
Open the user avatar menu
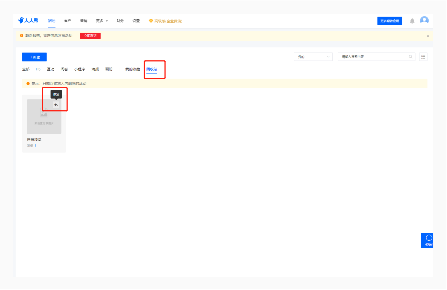pyautogui.click(x=424, y=20)
